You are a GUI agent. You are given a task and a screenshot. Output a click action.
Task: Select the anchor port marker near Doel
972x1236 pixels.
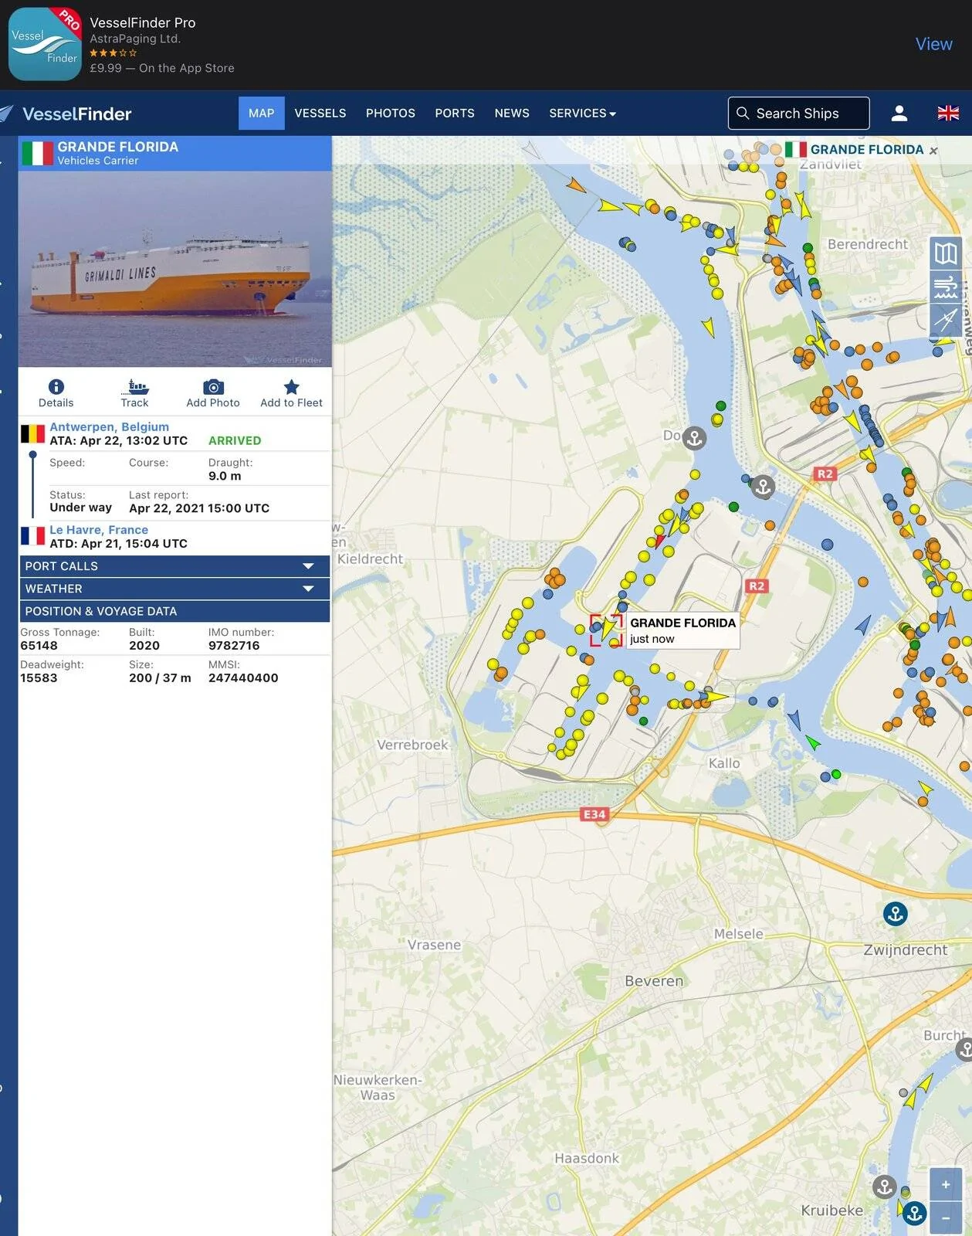tap(694, 439)
